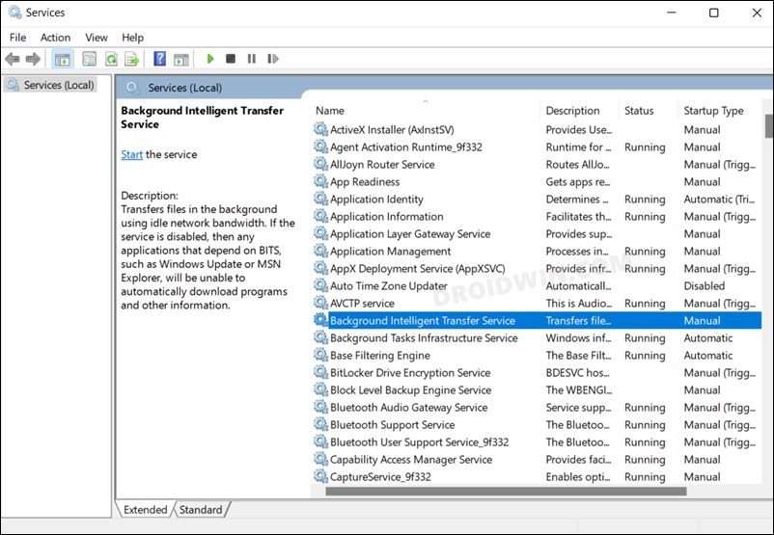Open the Help menu
The height and width of the screenshot is (535, 774).
click(x=132, y=38)
